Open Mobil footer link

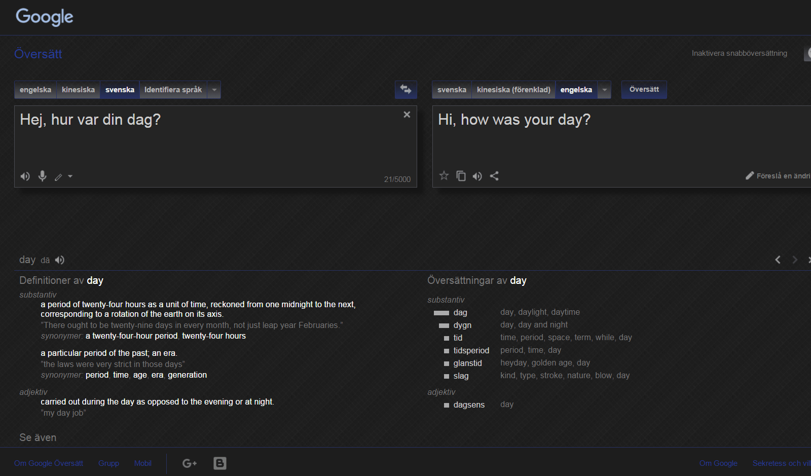pos(143,463)
